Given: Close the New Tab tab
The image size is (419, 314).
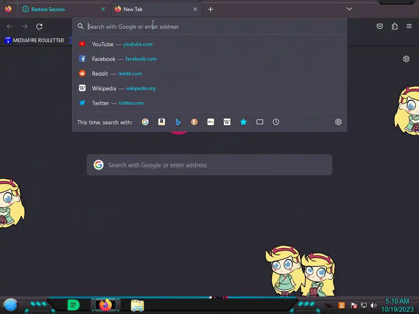Looking at the screenshot, I should point(195,9).
